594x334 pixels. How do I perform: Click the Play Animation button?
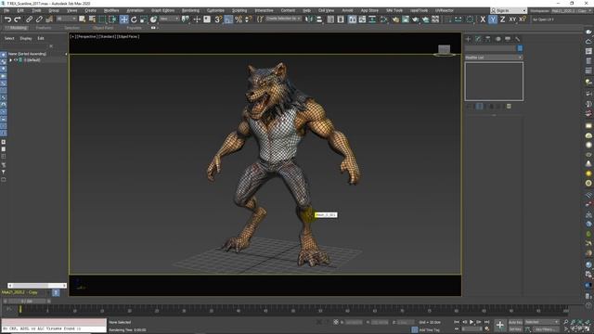coord(471,322)
